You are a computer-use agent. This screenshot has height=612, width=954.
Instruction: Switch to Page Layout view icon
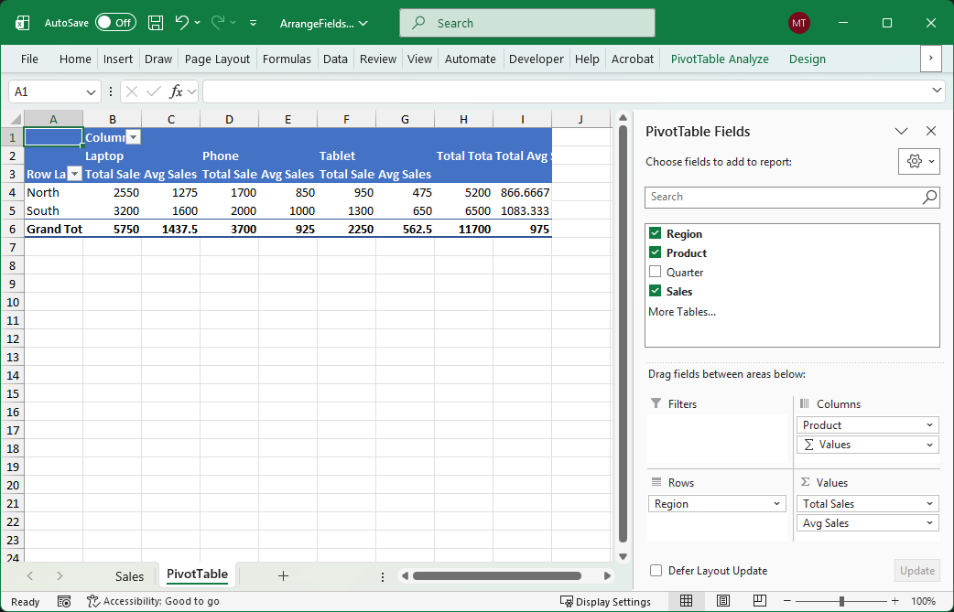pos(722,601)
